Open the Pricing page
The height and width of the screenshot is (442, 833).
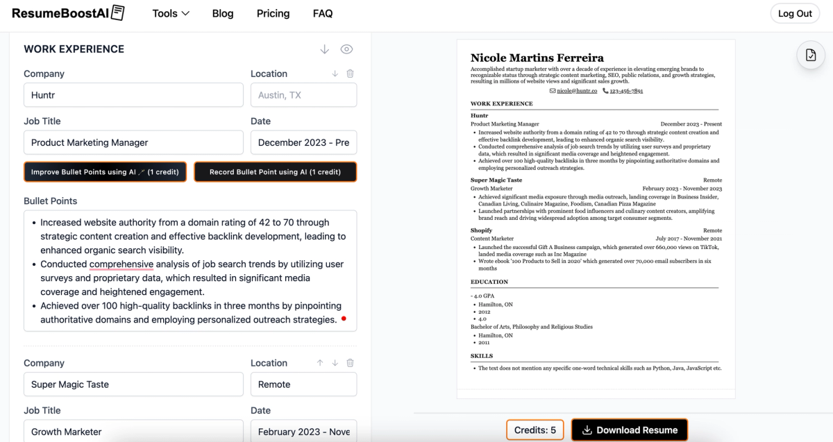(273, 13)
